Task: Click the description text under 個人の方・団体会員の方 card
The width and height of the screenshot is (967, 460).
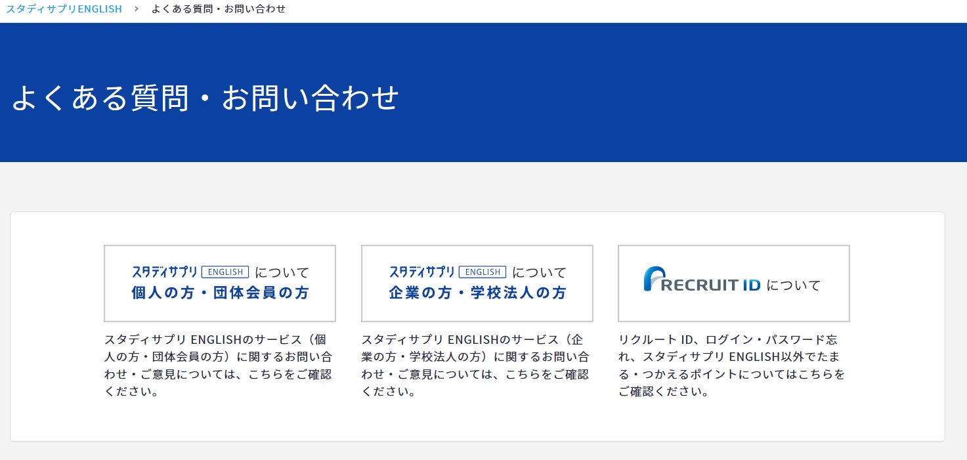Action: click(219, 366)
